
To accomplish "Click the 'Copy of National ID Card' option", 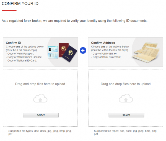I will point(22,60).
